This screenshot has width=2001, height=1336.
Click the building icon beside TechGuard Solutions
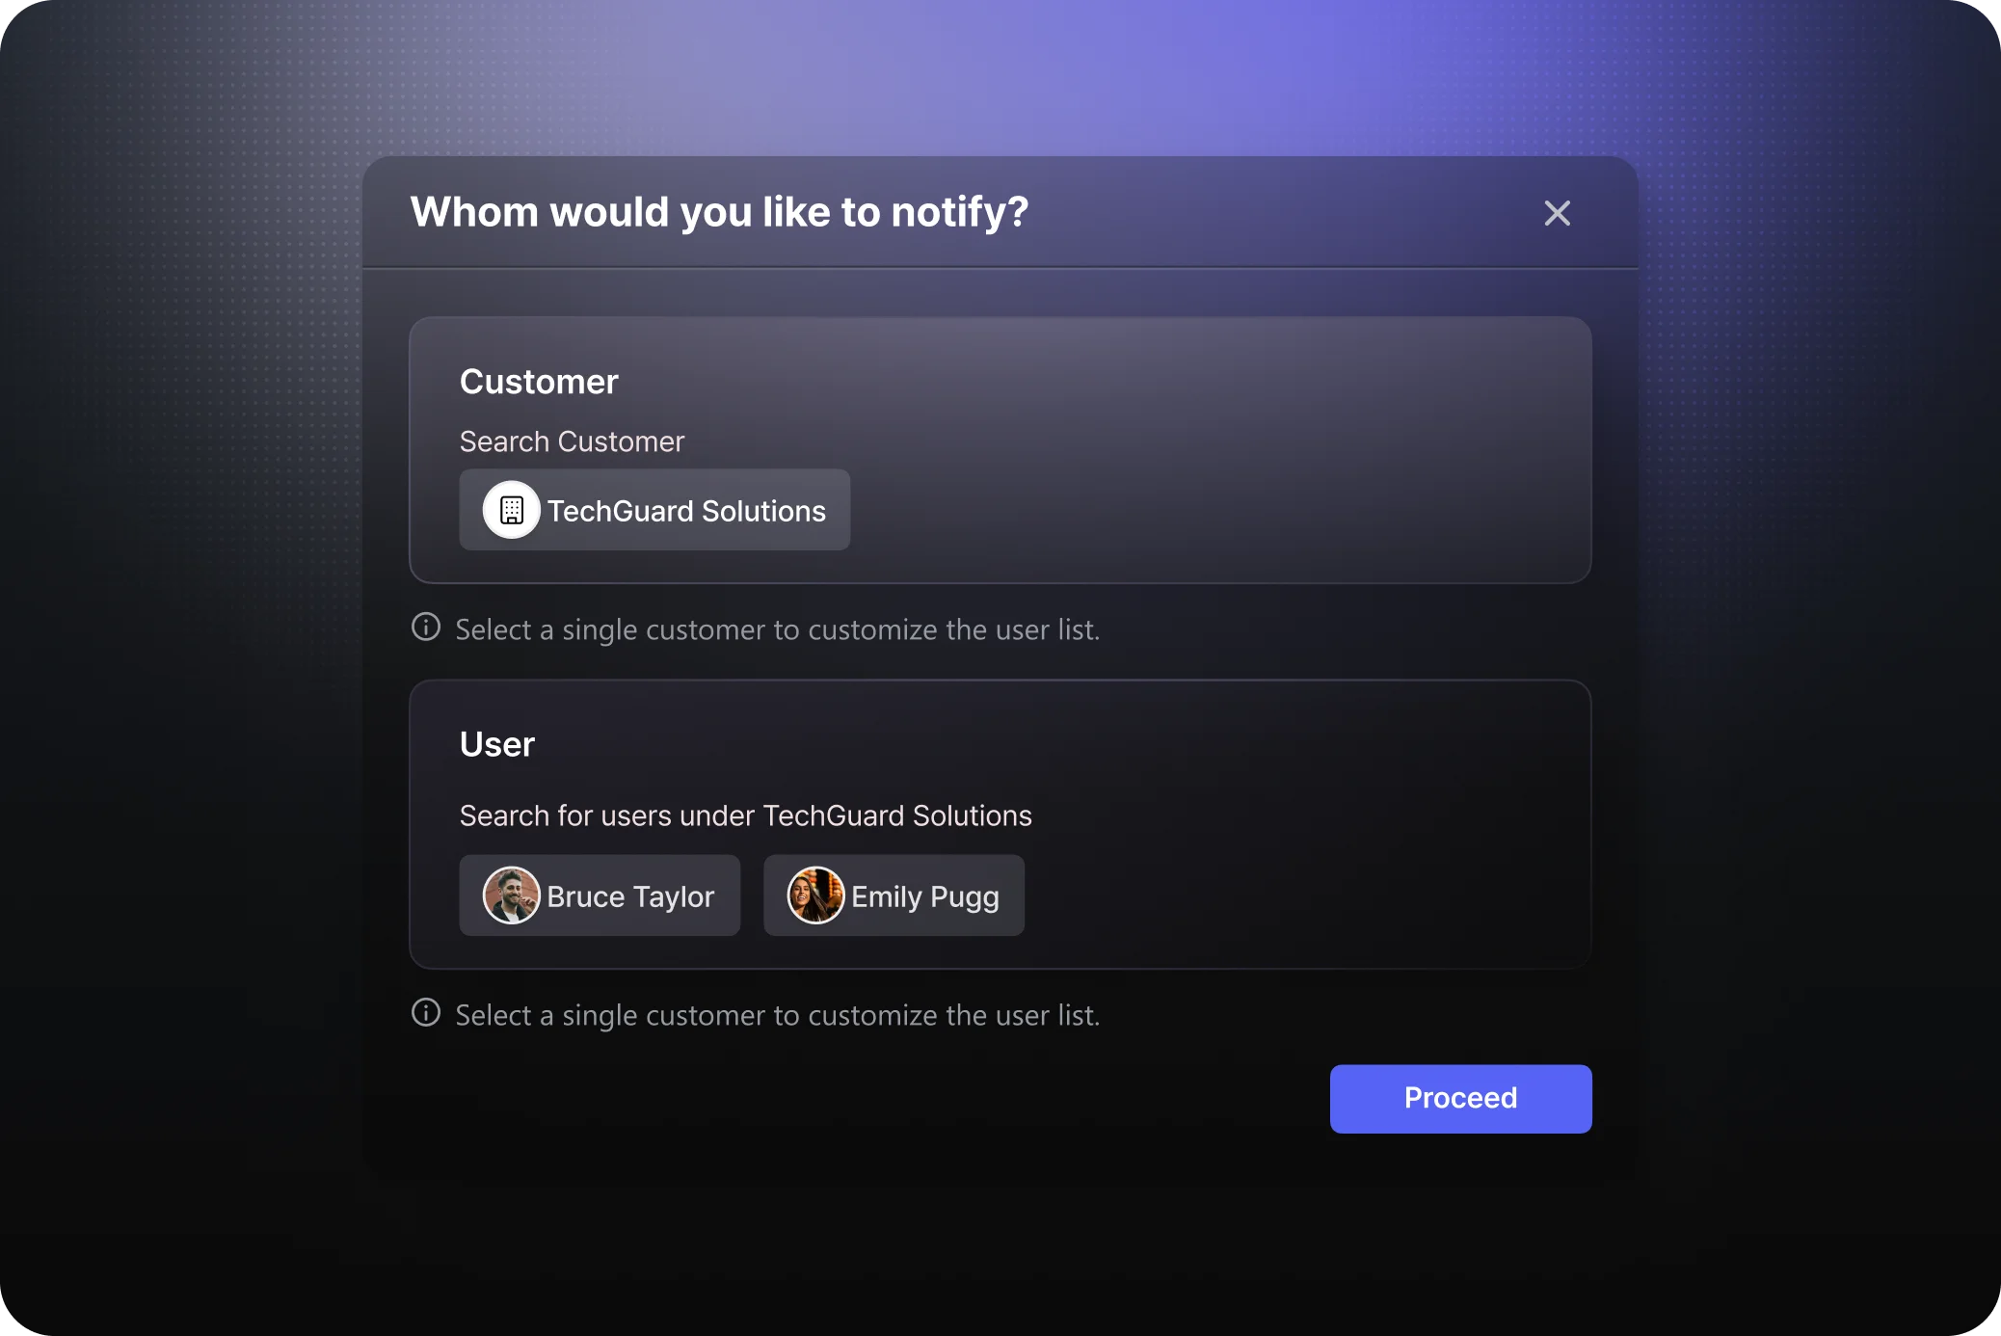pyautogui.click(x=512, y=510)
